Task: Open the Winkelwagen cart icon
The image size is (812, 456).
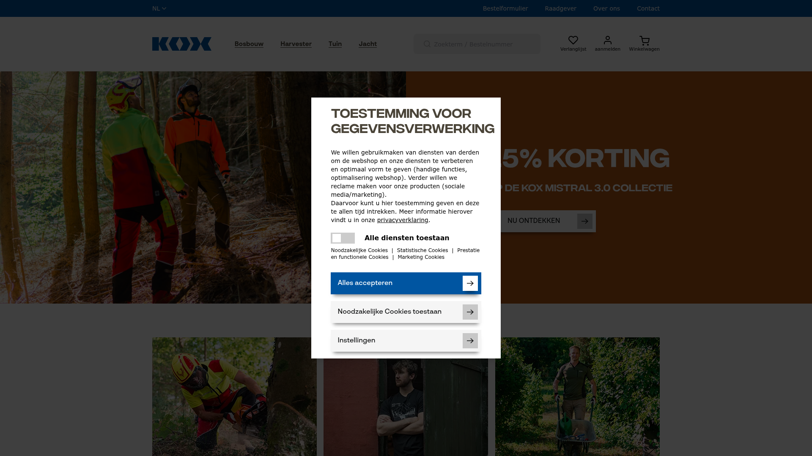Action: pyautogui.click(x=644, y=41)
